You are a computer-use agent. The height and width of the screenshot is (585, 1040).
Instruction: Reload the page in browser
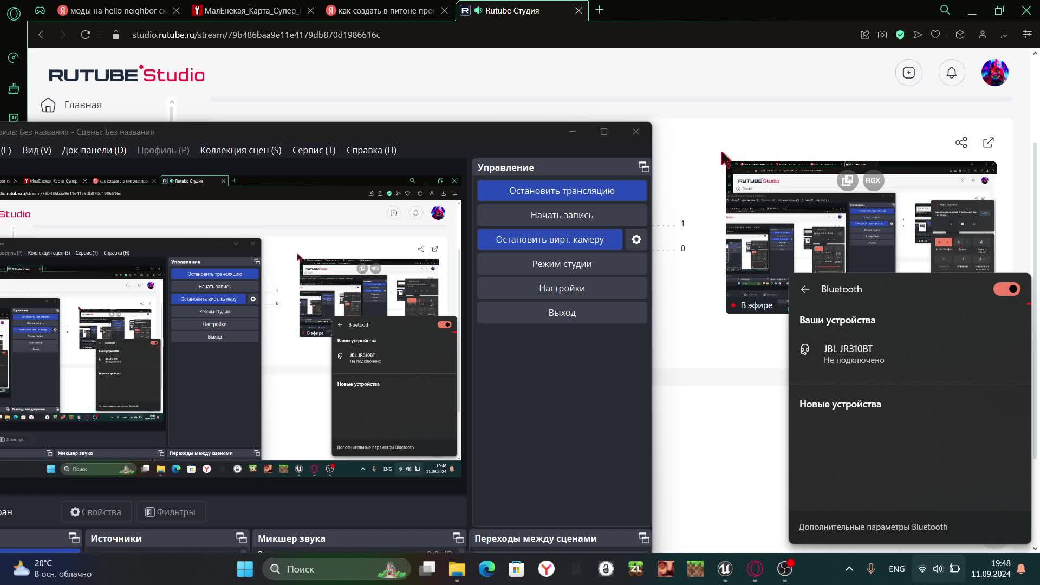(86, 35)
